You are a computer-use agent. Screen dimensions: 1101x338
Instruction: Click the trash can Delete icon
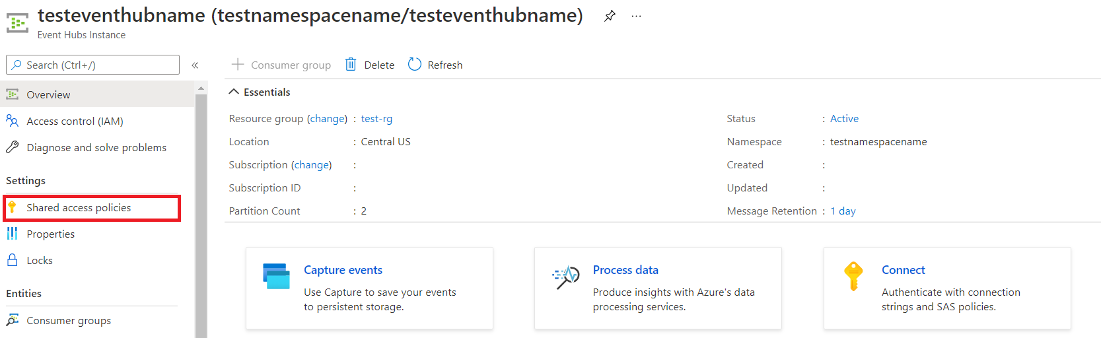point(351,64)
